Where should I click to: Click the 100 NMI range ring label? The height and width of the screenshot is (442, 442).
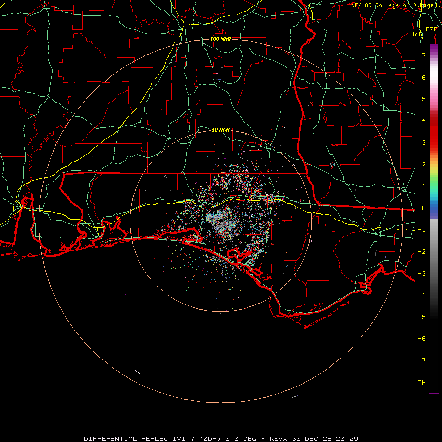pos(221,39)
